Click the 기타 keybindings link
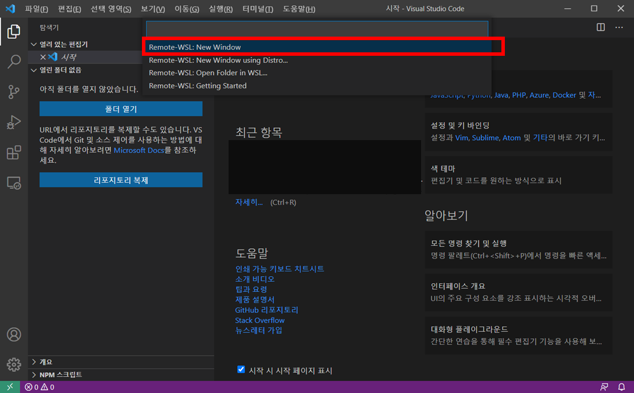Screen dimensions: 634x393 [x=540, y=138]
